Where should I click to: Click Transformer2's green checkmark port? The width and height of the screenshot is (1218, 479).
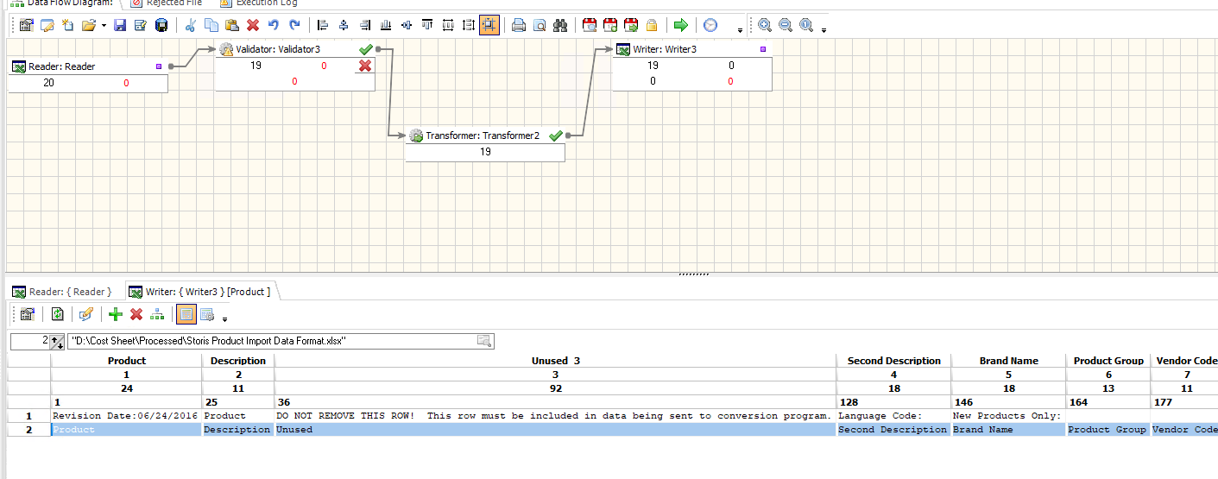[x=556, y=136]
